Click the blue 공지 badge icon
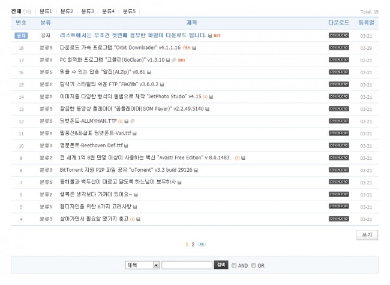Image resolution: width=390 pixels, height=285 pixels. pyautogui.click(x=21, y=35)
